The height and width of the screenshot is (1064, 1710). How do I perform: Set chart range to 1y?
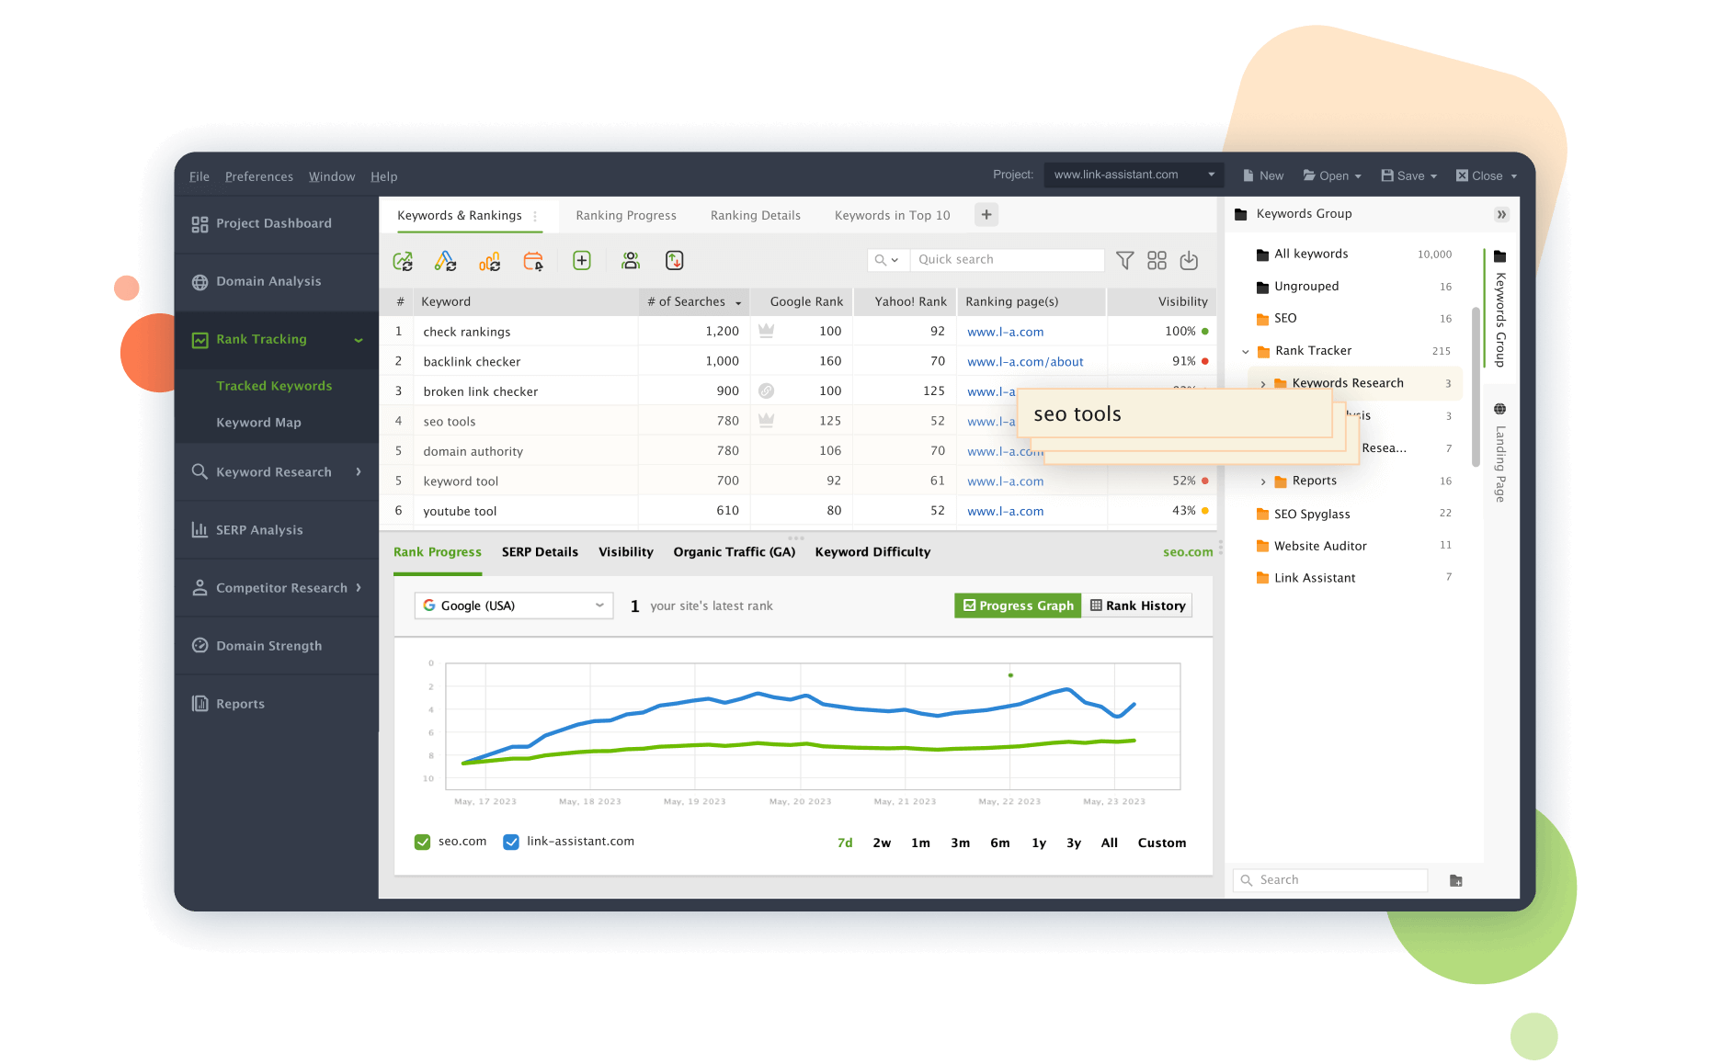(x=1039, y=843)
